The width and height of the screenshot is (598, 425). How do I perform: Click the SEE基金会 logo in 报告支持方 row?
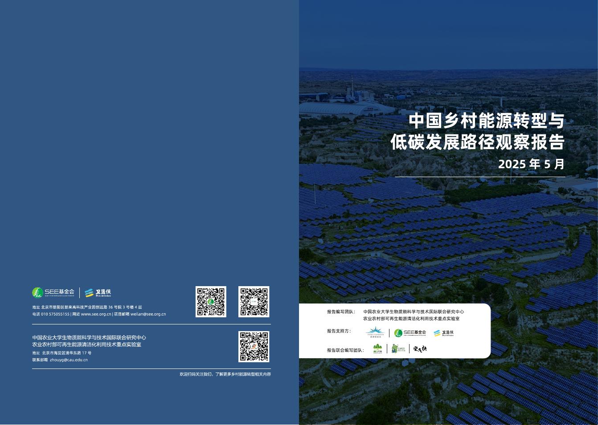click(411, 332)
